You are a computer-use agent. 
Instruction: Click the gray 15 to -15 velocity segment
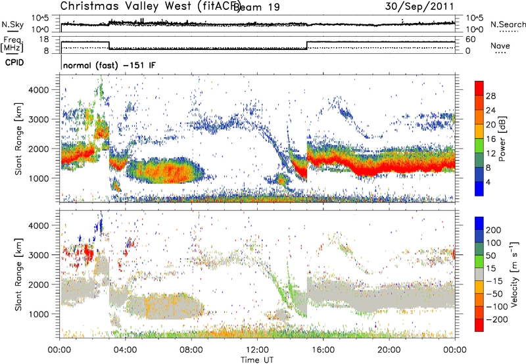(x=479, y=274)
